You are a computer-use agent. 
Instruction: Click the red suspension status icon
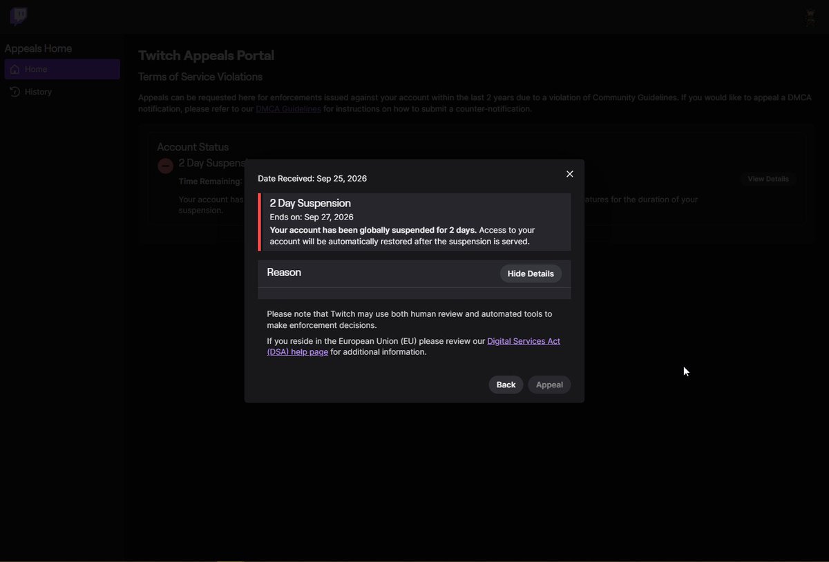[x=165, y=166]
